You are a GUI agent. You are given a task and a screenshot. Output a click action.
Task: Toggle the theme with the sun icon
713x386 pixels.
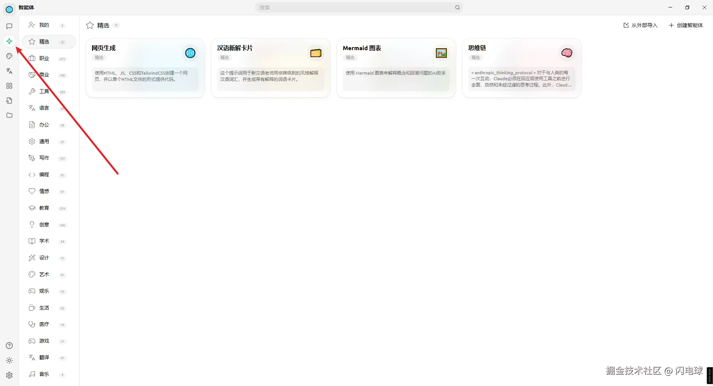pyautogui.click(x=9, y=360)
